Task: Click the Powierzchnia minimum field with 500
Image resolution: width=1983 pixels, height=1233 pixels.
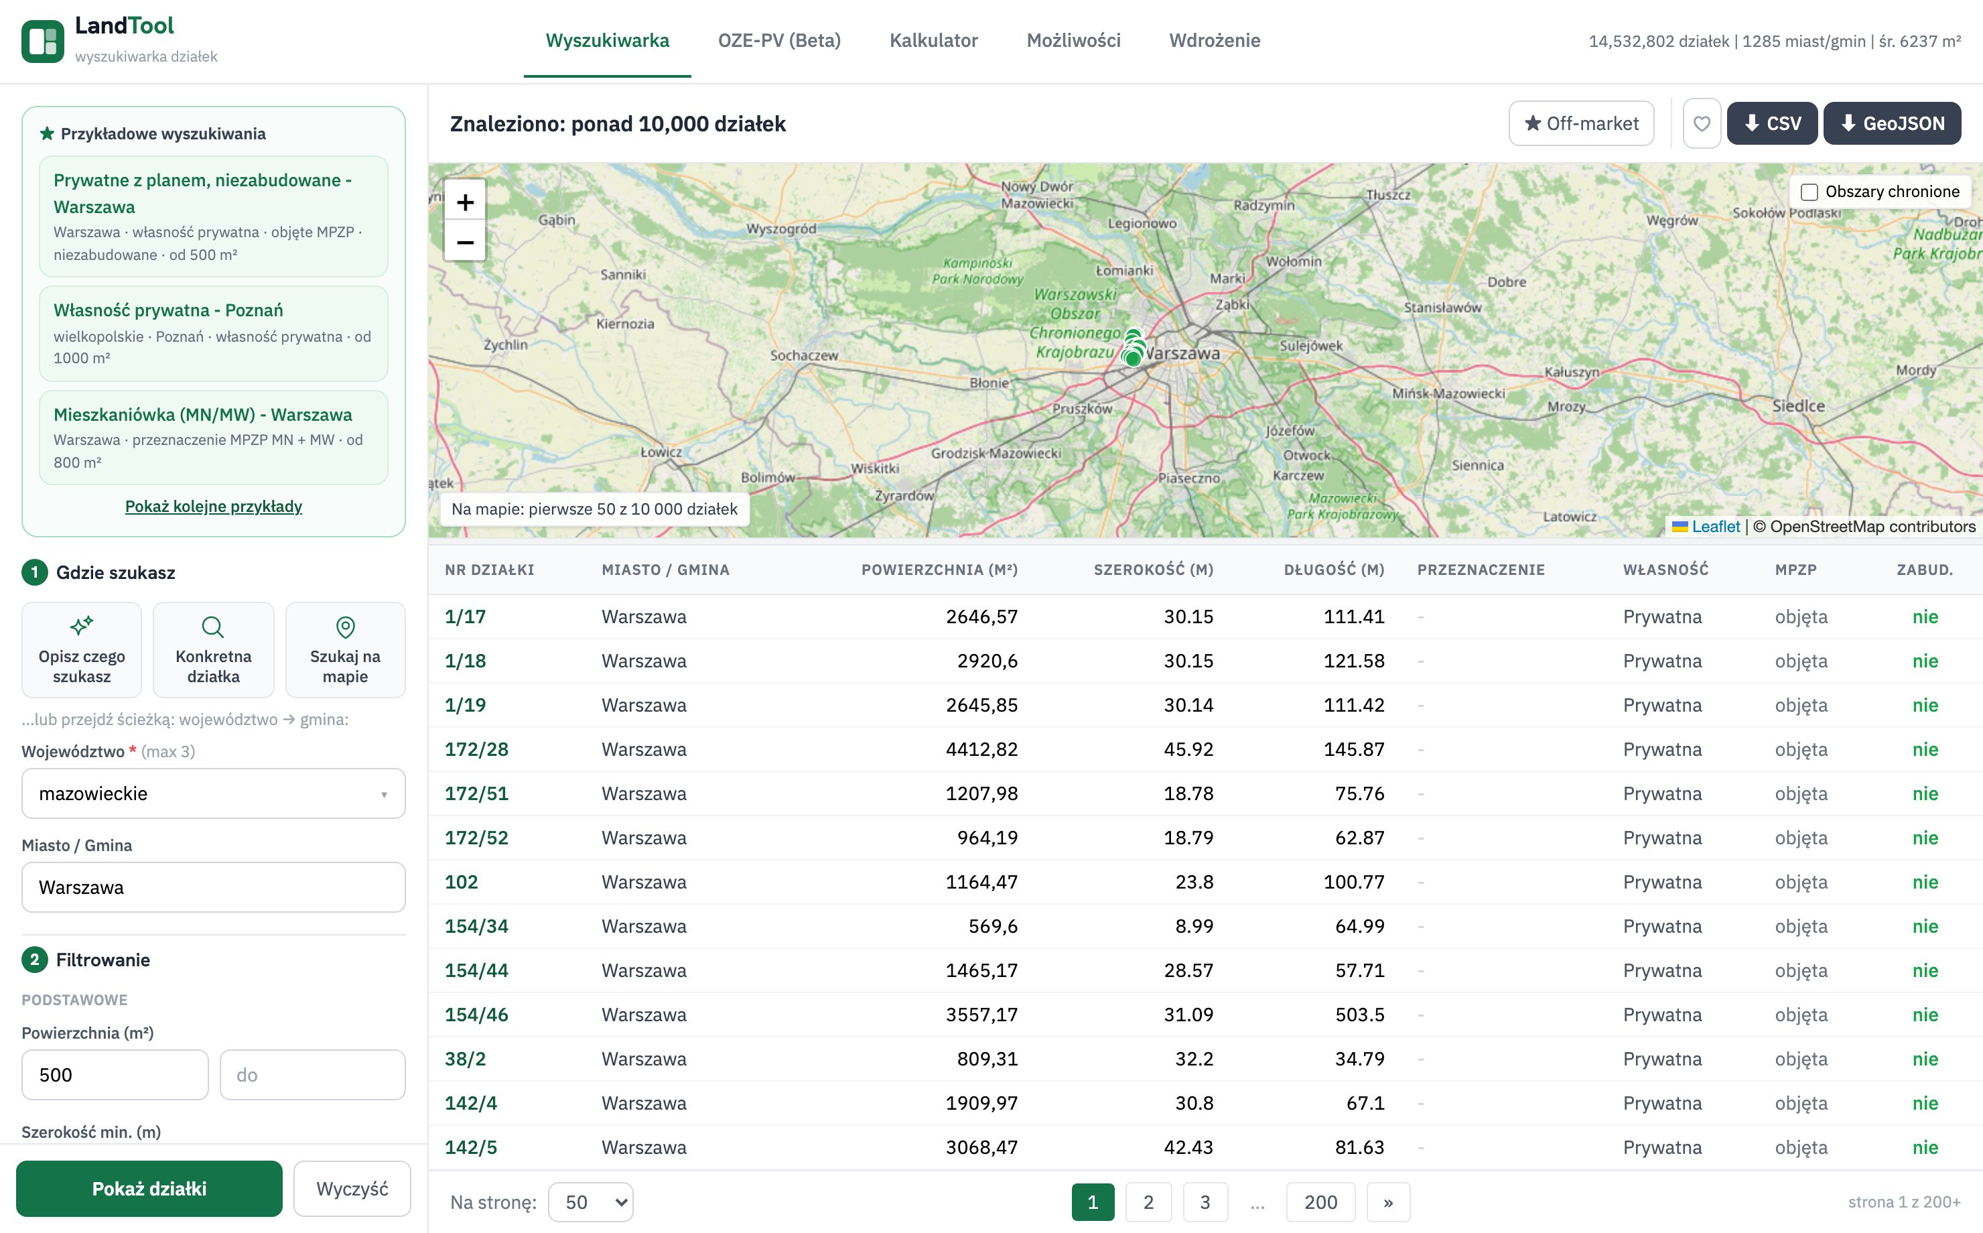Action: tap(115, 1075)
